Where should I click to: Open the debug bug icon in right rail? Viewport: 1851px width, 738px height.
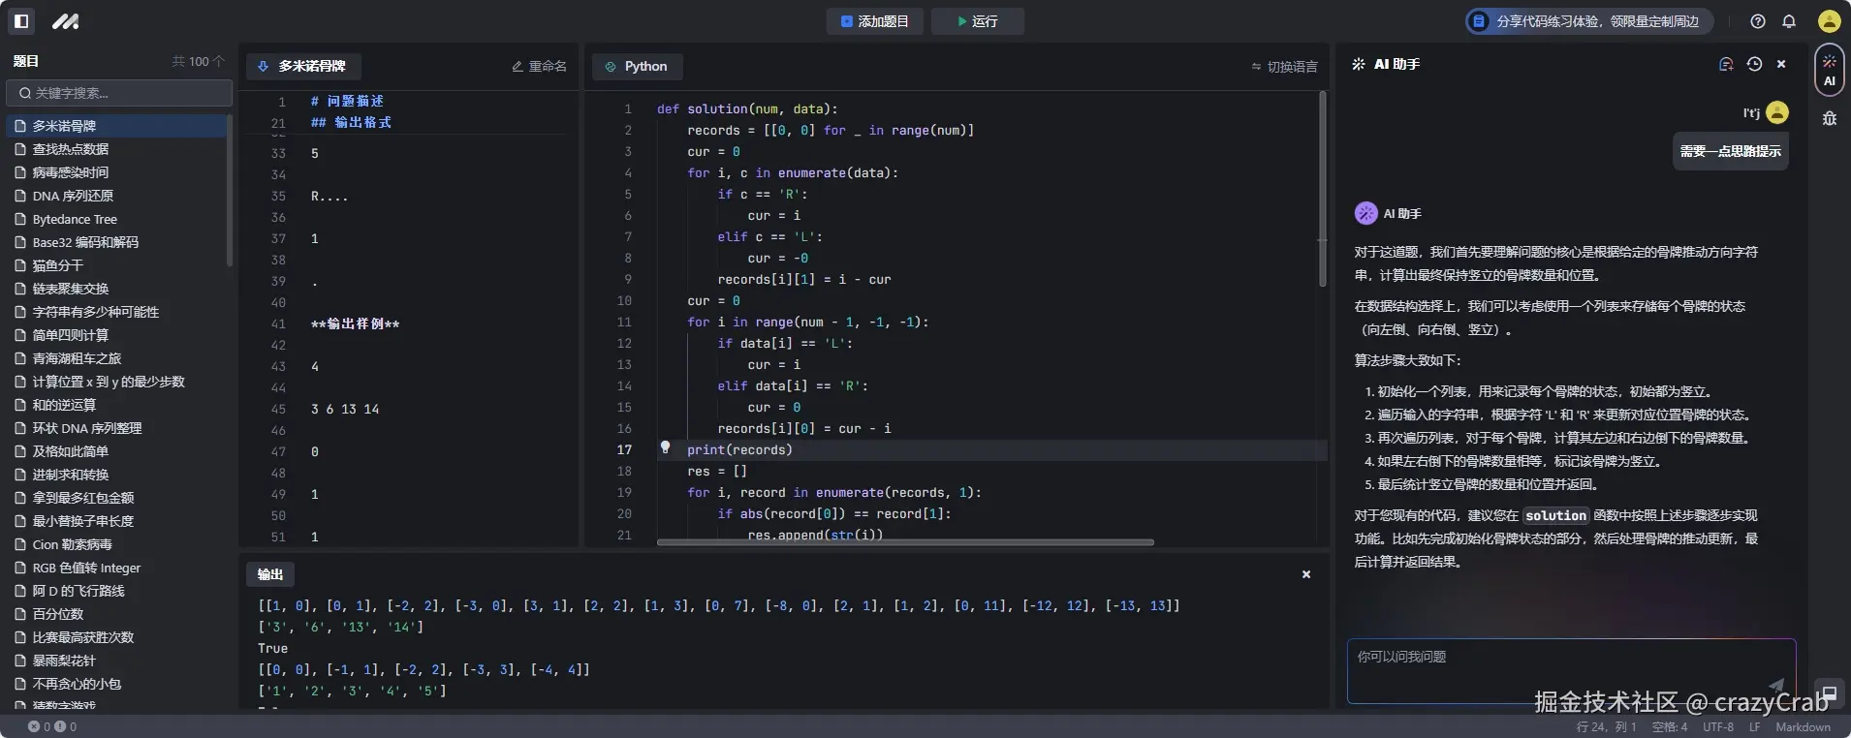[x=1830, y=118]
